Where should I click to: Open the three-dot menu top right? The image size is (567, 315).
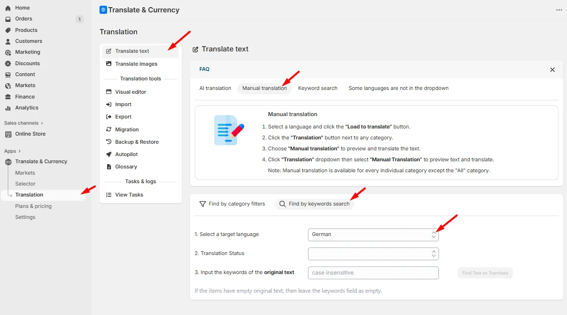coord(559,10)
